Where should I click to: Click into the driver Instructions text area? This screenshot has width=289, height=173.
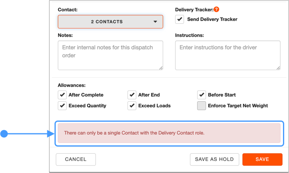point(228,55)
